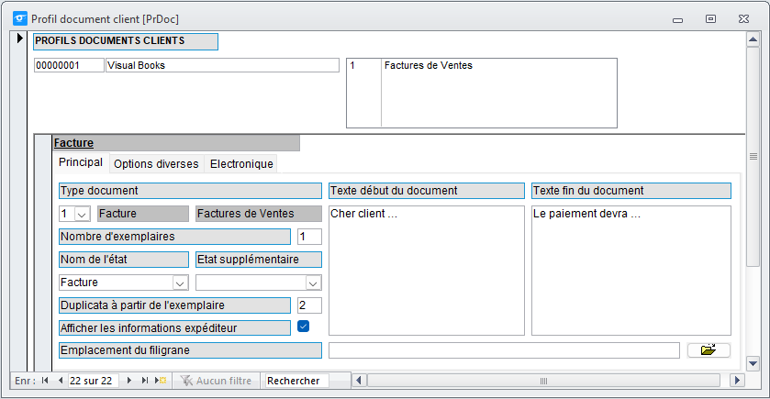770x399 pixels.
Task: Go to first record navigation arrow
Action: click(45, 381)
